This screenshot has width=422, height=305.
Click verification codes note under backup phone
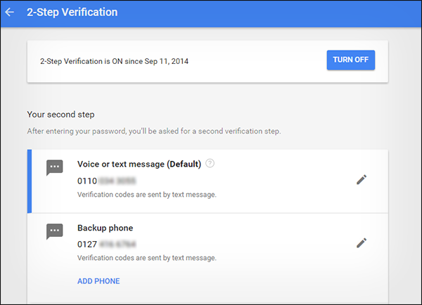[x=147, y=258]
